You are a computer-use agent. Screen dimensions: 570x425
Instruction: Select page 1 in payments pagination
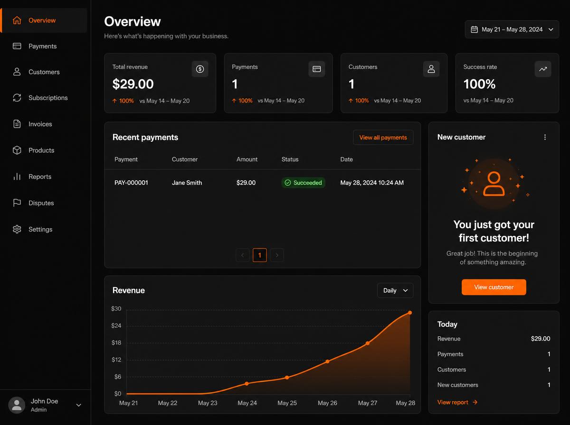(259, 255)
